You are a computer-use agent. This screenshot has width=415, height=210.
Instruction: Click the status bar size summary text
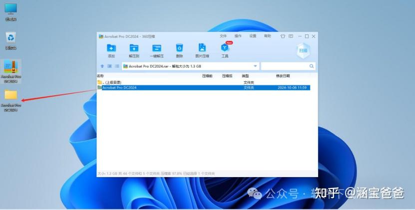[x=156, y=174]
